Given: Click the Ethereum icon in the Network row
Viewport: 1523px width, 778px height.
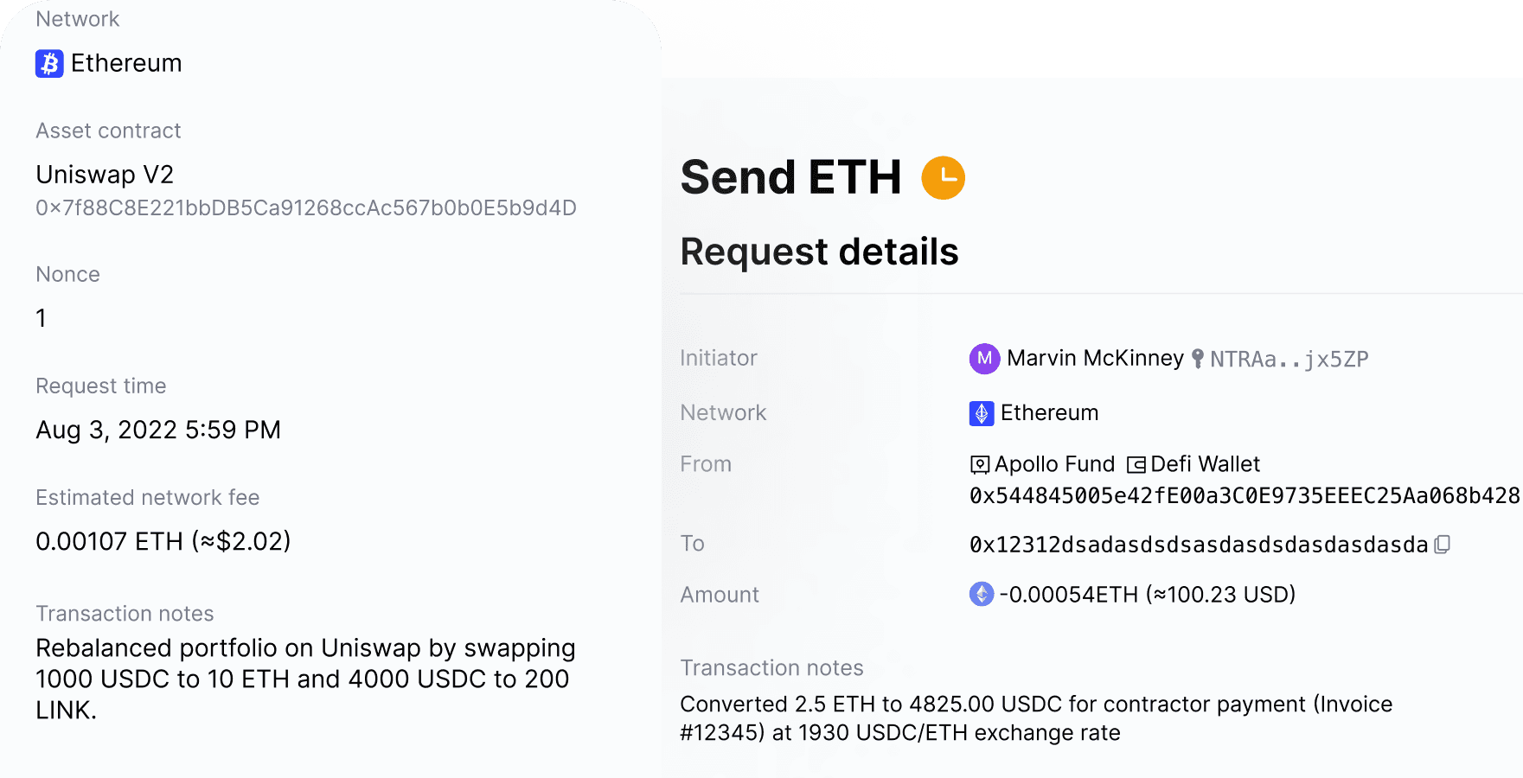Looking at the screenshot, I should point(981,413).
